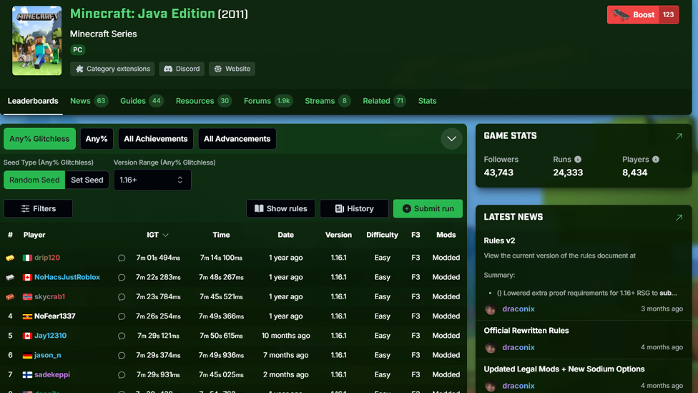Switch to the Stats tab
This screenshot has height=393, width=698.
[x=428, y=101]
